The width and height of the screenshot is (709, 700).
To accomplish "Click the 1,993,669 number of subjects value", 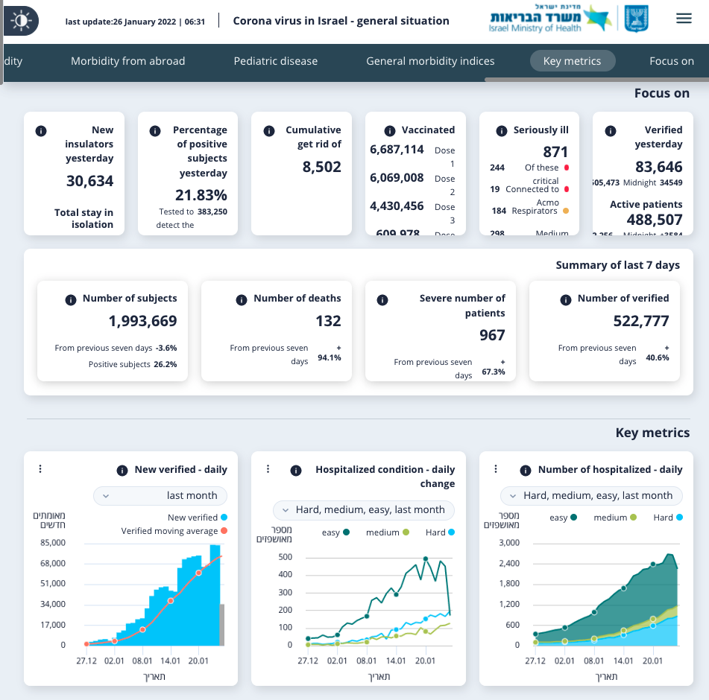I will point(143,321).
